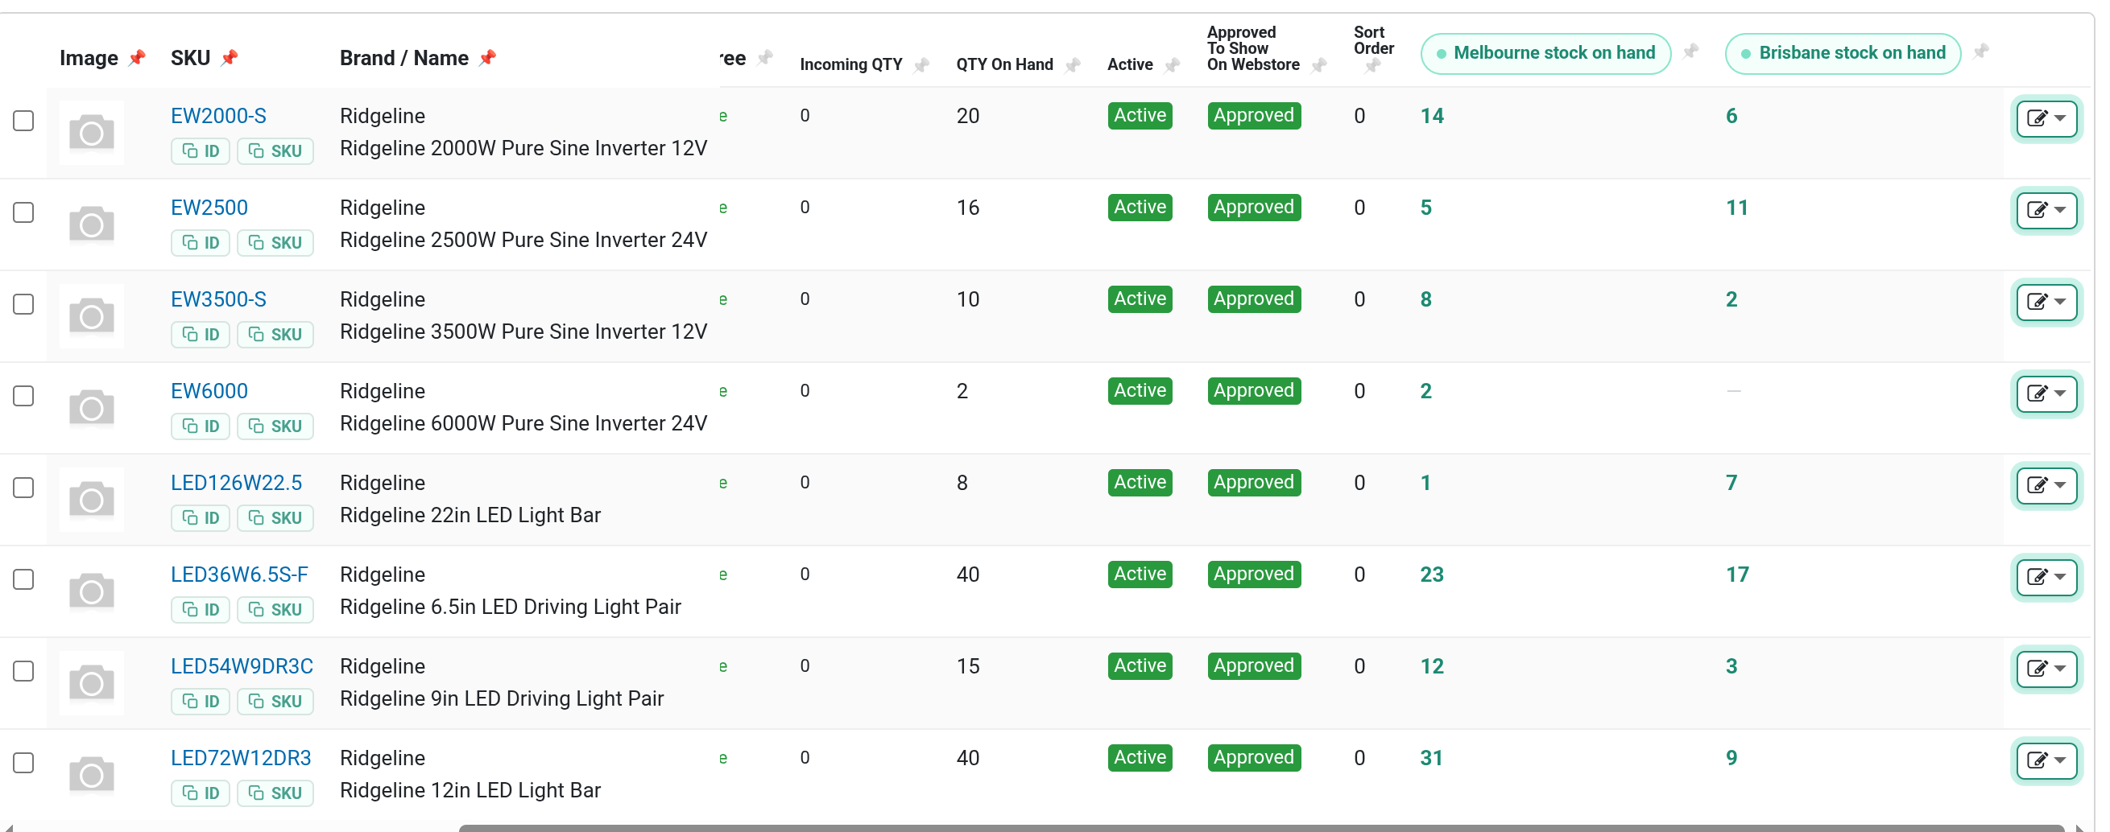Pin the Active column
Viewport: 2110px width, 832px height.
tap(1172, 64)
